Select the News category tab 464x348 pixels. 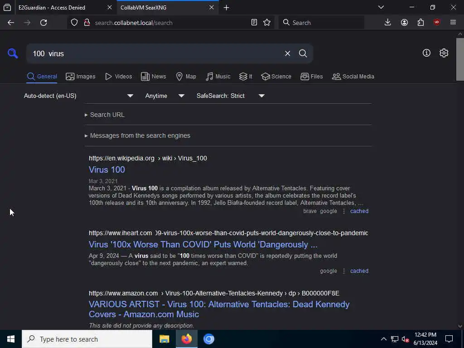click(x=153, y=77)
